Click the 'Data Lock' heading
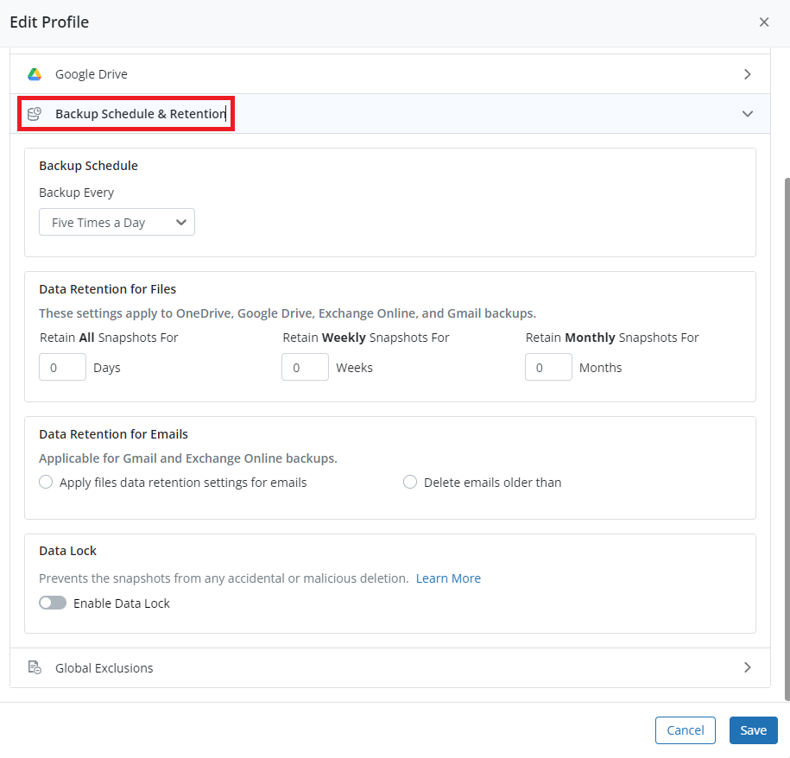This screenshot has width=790, height=758. (x=67, y=551)
